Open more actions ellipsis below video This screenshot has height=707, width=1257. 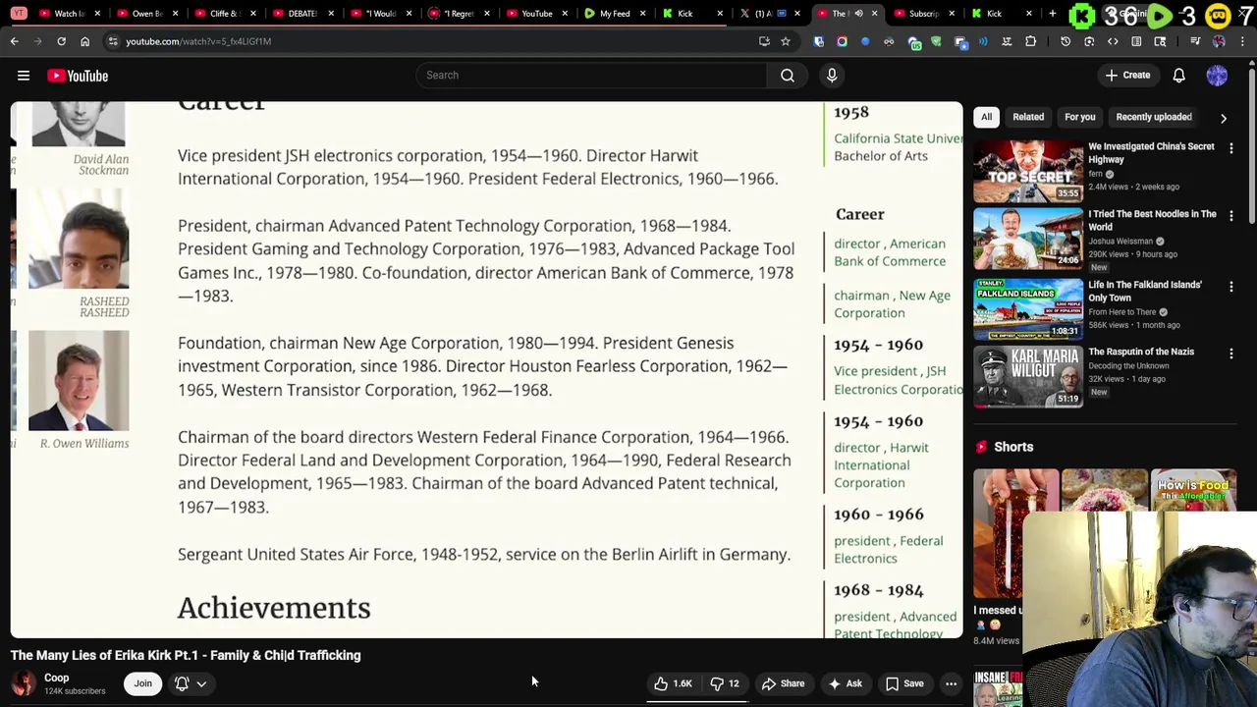(951, 683)
